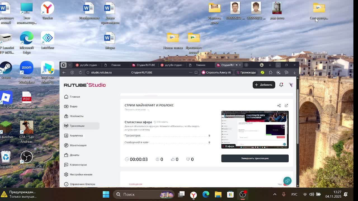Click Спросить Алису AI button
358x201 pixels.
point(216,73)
